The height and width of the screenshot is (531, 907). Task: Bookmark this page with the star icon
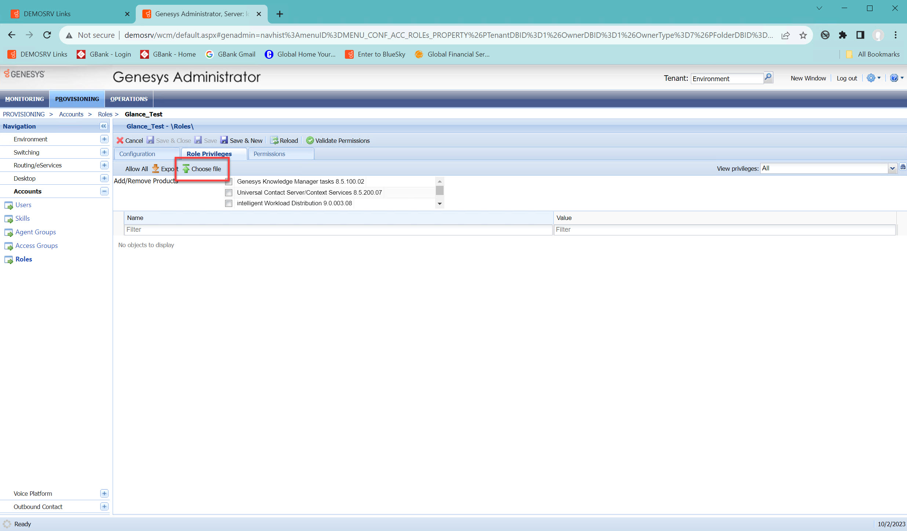pos(803,35)
